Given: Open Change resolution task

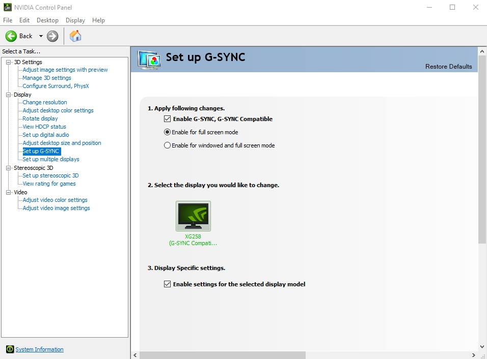Looking at the screenshot, I should (45, 102).
